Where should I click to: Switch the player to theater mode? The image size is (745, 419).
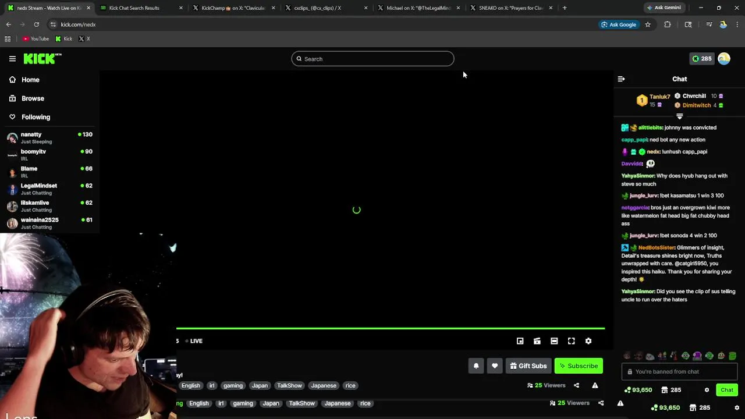554,341
